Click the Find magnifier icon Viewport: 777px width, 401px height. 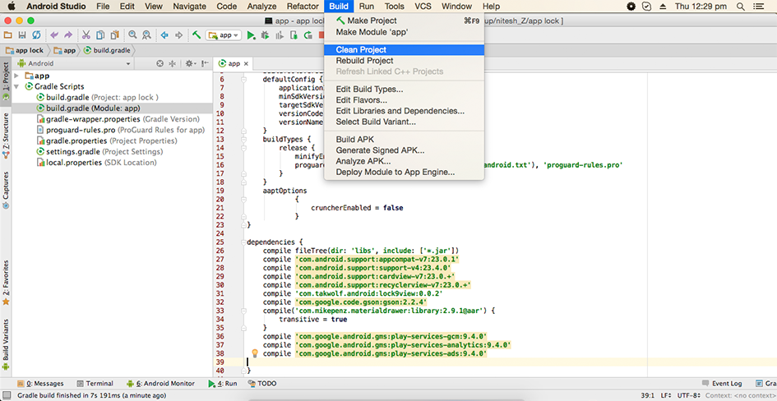[x=132, y=35]
